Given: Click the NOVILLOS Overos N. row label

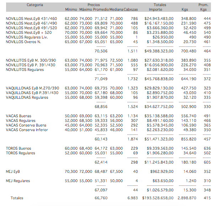Looking at the screenshot, I should coord(24,42).
